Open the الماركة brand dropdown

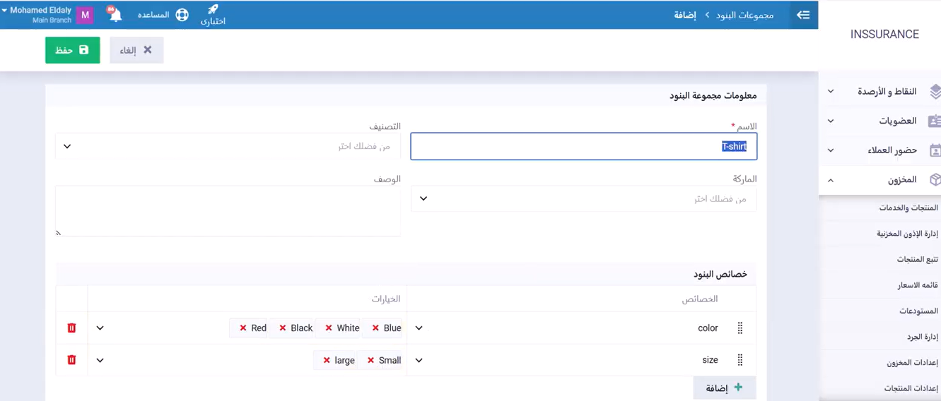[583, 198]
